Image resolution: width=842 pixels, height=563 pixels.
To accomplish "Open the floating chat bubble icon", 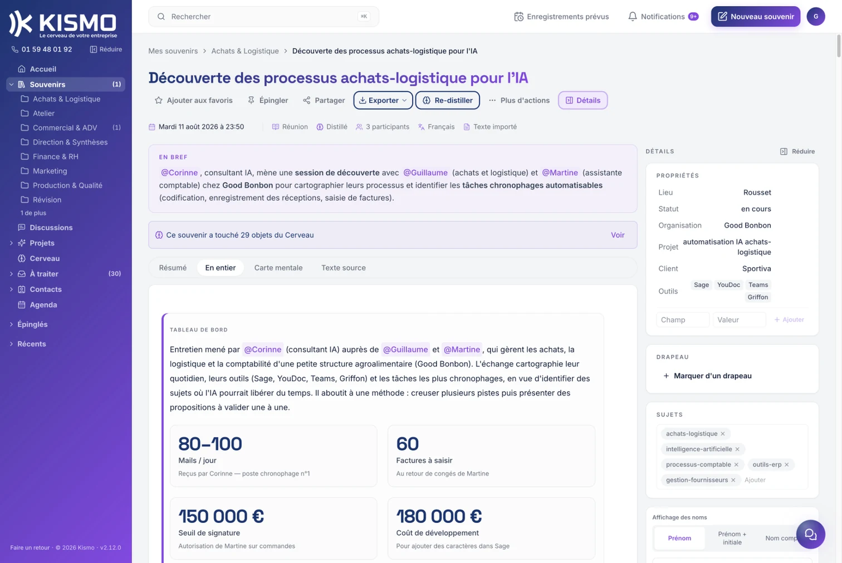I will [x=810, y=535].
